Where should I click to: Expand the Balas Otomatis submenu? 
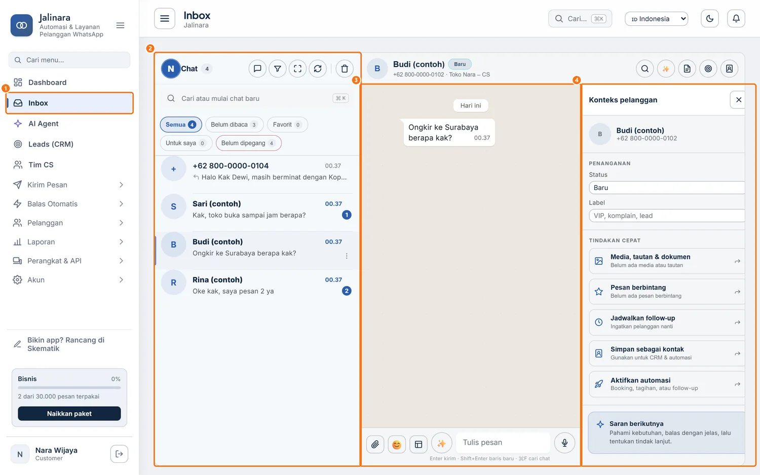pyautogui.click(x=68, y=204)
